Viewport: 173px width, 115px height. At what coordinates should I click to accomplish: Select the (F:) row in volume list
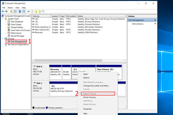78,24
